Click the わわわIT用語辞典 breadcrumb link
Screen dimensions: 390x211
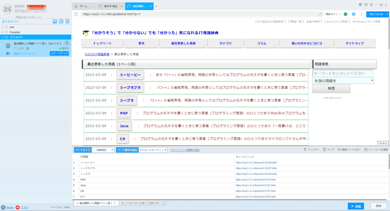point(97,54)
